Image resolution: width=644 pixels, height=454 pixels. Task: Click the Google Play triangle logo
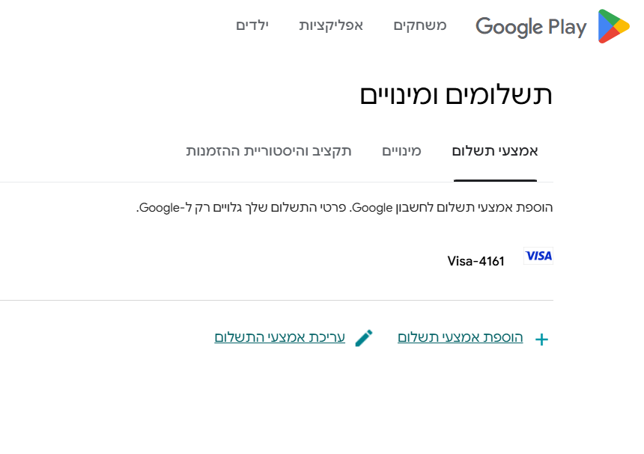[613, 27]
